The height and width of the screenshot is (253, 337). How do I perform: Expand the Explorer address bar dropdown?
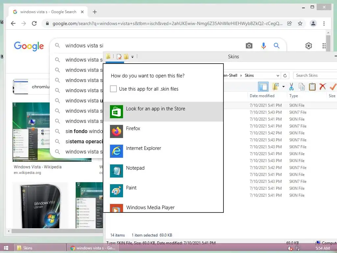coord(278,75)
